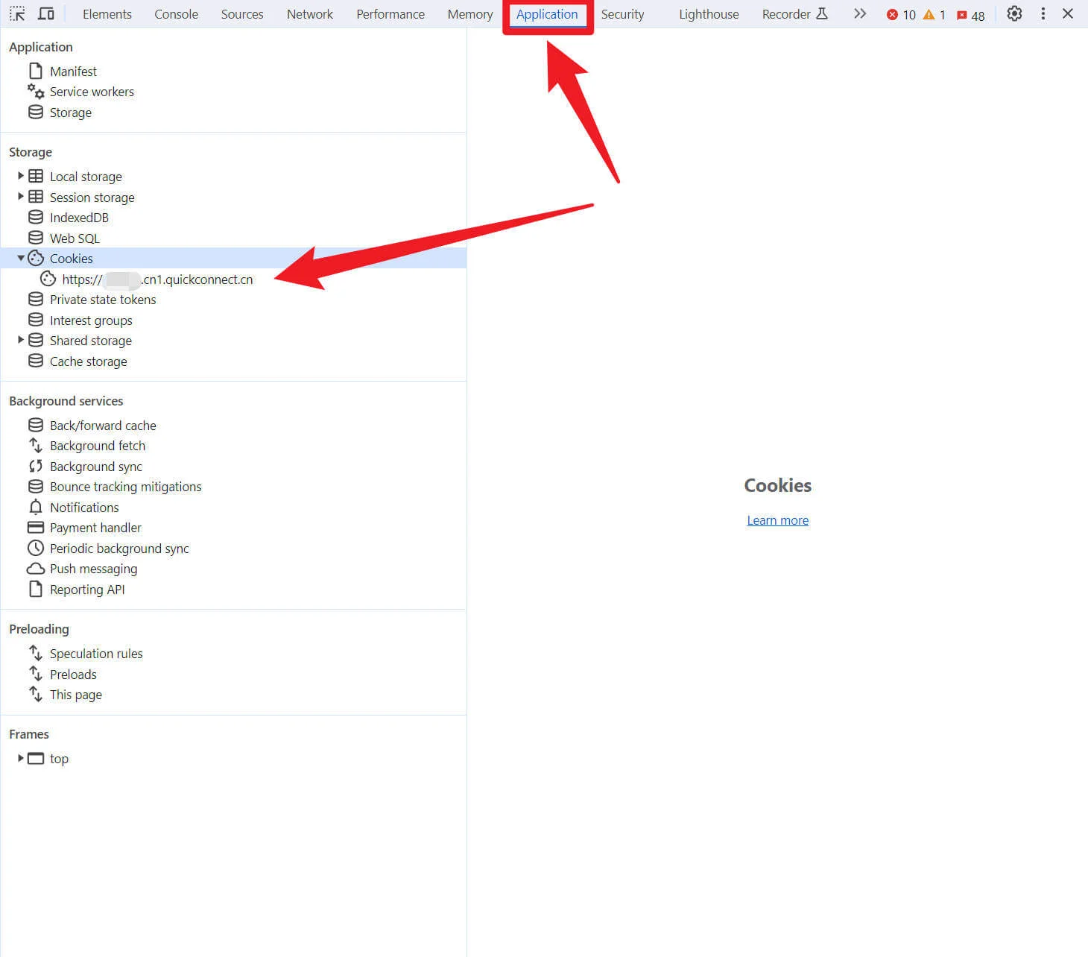
Task: Expand the Session storage arrow
Action: click(21, 197)
